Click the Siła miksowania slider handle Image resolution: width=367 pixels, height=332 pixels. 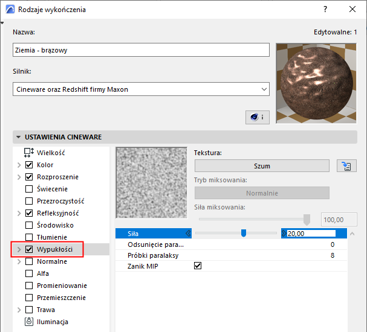(x=307, y=220)
